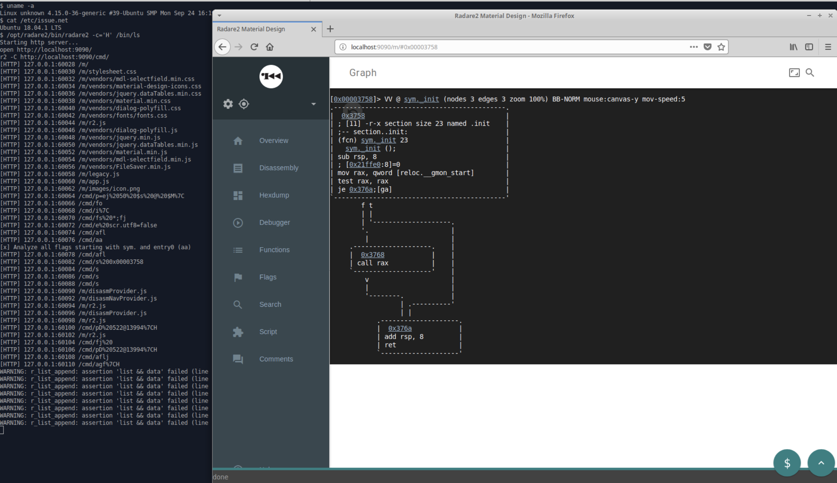837x483 pixels.
Task: Select the Radare2 Material Design tab
Action: tap(267, 29)
